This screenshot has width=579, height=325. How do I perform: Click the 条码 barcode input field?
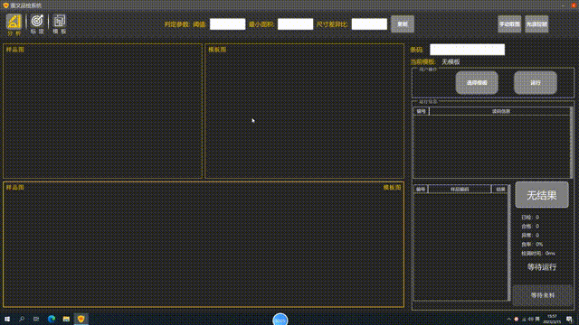467,50
